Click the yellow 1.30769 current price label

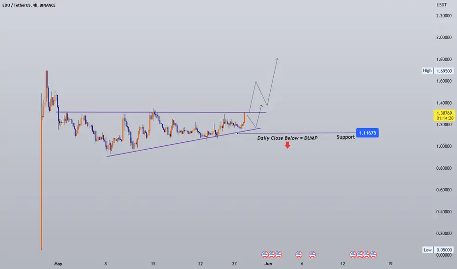coord(444,113)
